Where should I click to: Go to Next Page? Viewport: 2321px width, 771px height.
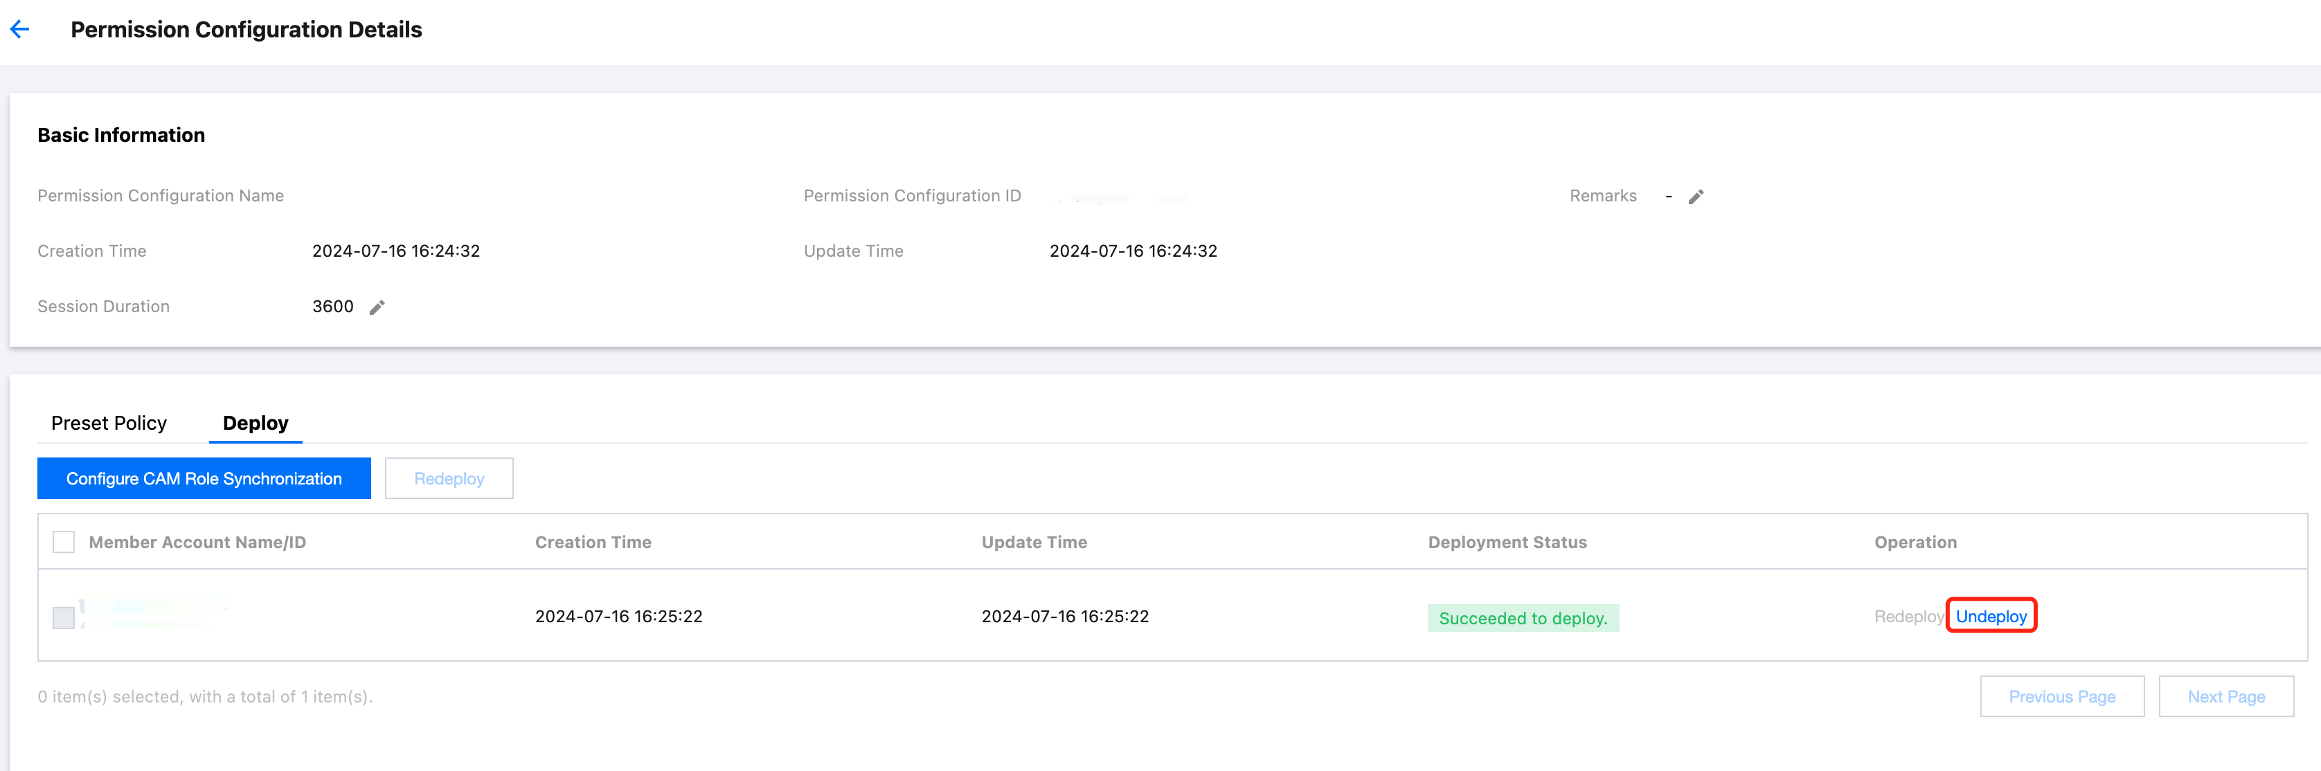click(x=2225, y=696)
